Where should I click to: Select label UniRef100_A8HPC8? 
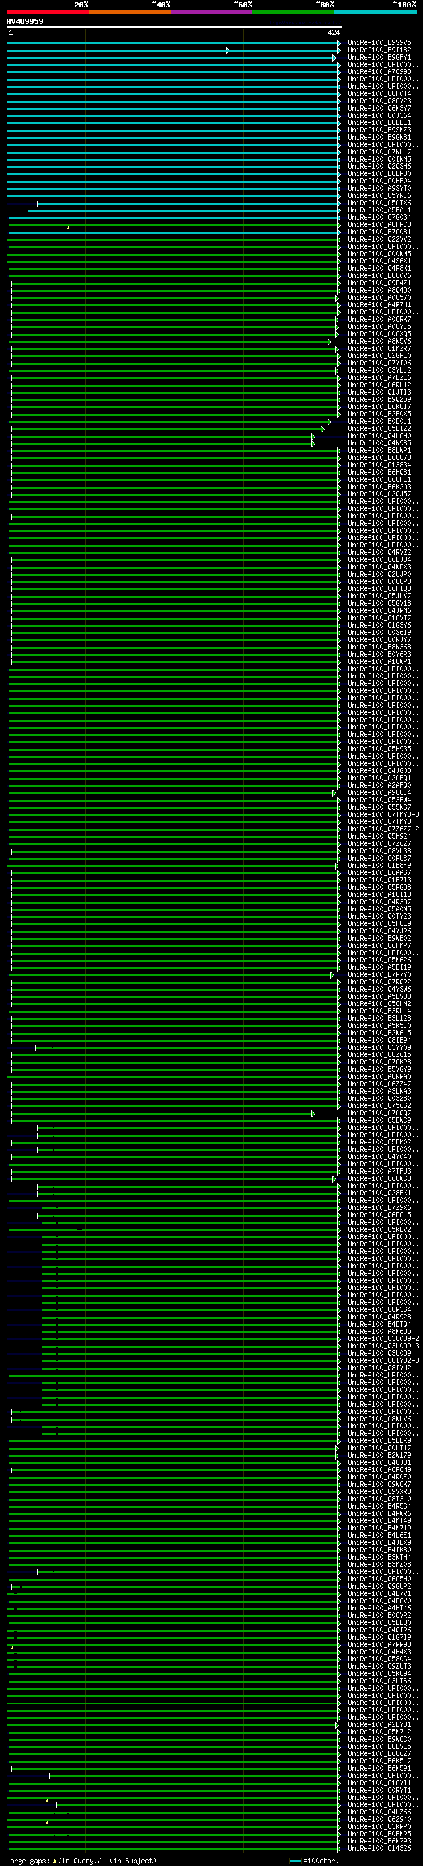click(x=379, y=224)
